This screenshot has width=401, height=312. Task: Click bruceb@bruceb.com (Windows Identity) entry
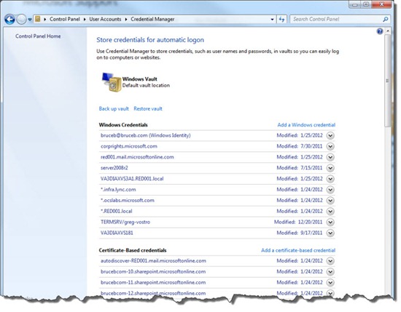click(x=146, y=135)
